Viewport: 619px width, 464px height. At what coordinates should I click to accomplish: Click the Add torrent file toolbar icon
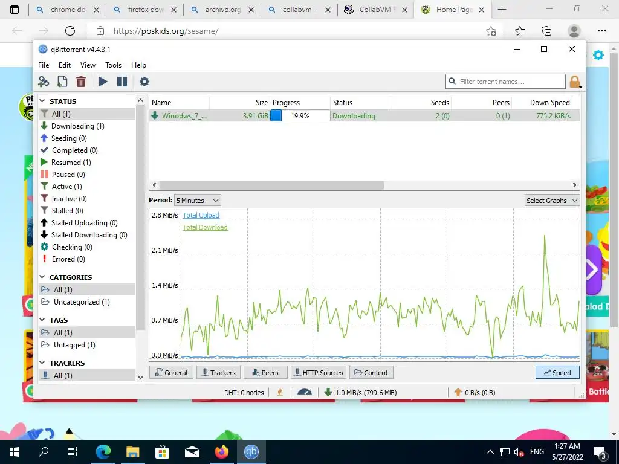click(x=62, y=82)
